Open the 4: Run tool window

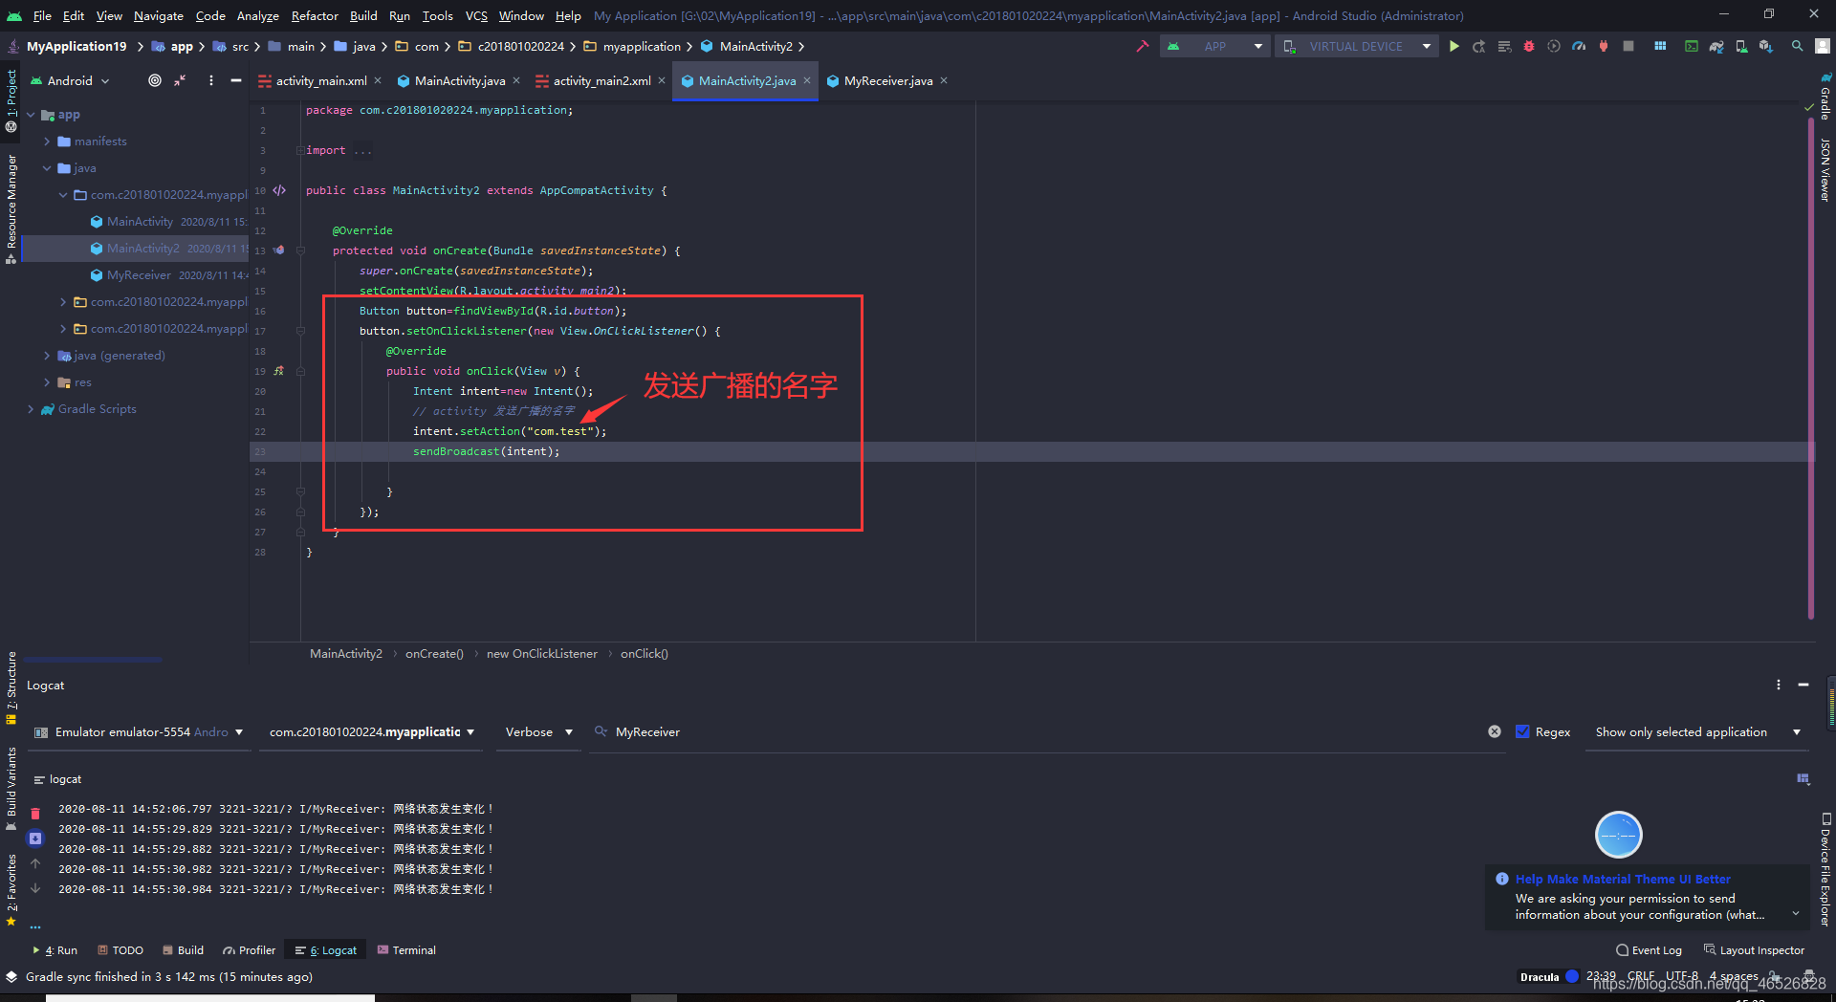coord(55,949)
